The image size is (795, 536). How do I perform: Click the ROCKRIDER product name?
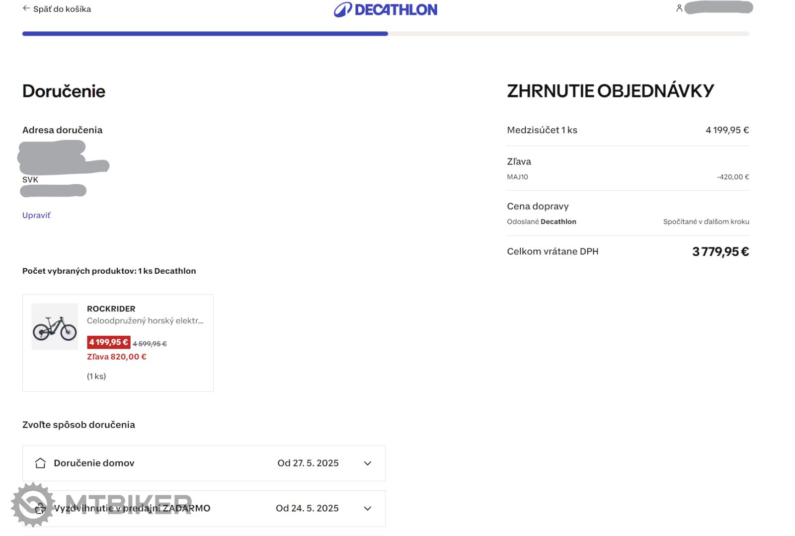(x=111, y=308)
